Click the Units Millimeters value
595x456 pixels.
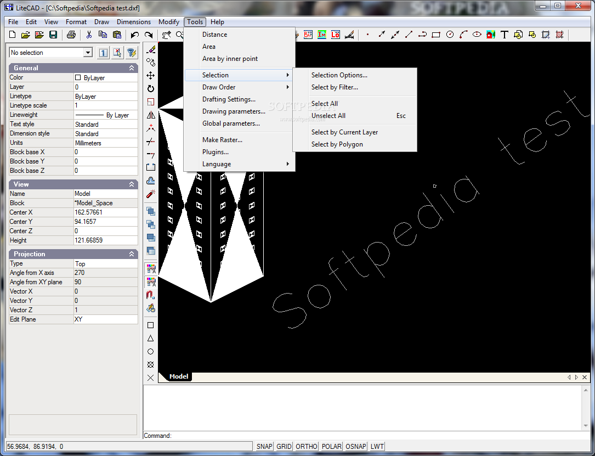105,143
